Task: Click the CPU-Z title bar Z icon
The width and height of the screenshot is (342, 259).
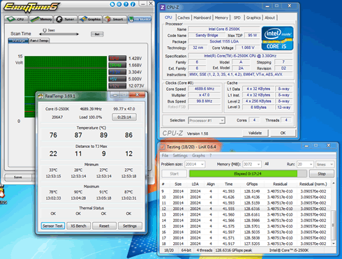Action: [163, 8]
